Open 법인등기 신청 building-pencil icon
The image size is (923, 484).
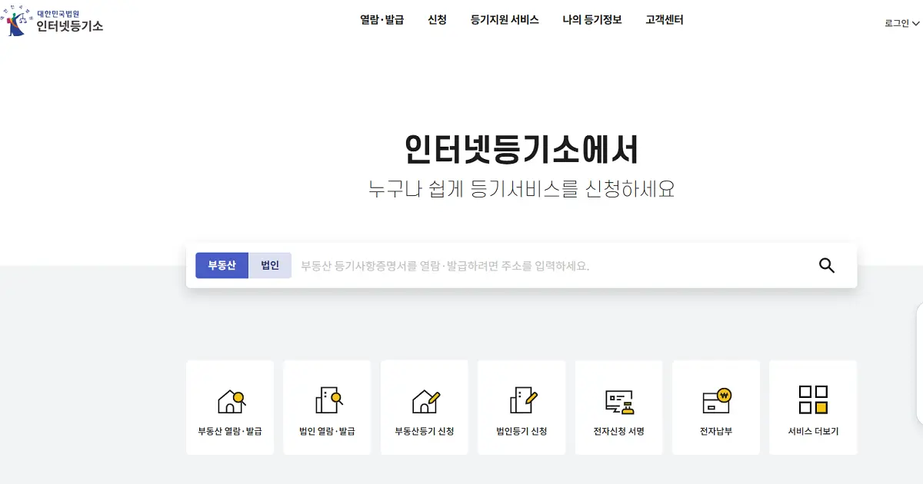(x=523, y=400)
